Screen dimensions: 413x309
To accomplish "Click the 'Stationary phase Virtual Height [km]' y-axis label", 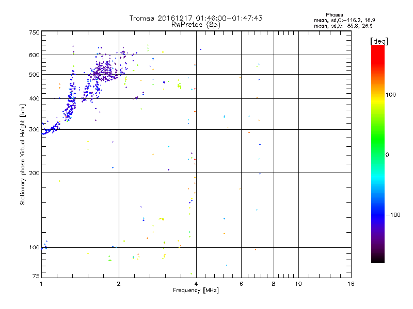I will click(23, 155).
